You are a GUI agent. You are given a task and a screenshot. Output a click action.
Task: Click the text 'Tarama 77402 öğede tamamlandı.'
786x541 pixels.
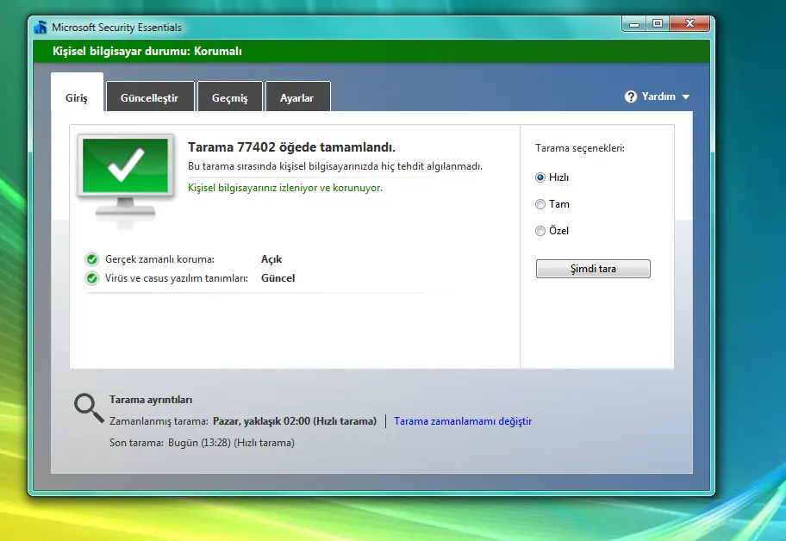pyautogui.click(x=291, y=147)
